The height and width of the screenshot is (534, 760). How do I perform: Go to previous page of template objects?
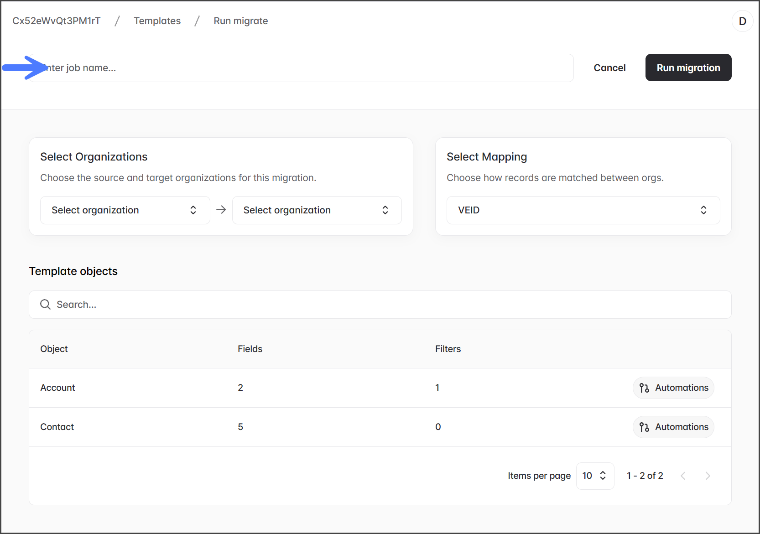pos(683,476)
